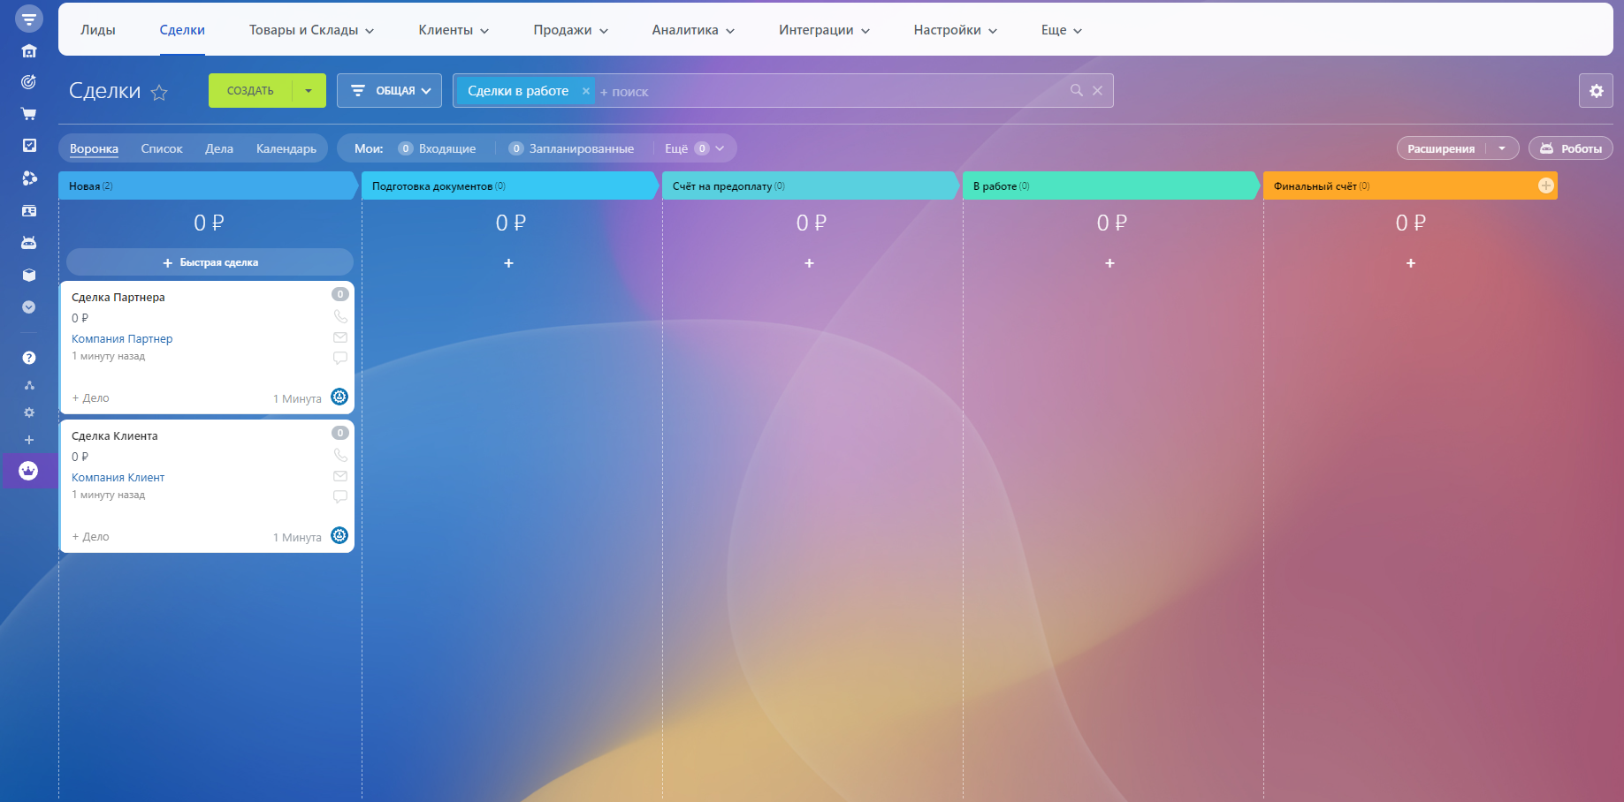
Task: Click the Быстрая сделка button
Action: click(210, 262)
